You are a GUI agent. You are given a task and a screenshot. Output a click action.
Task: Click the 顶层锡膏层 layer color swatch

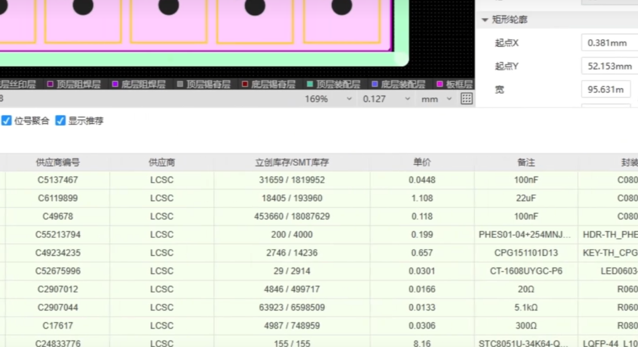(x=180, y=84)
